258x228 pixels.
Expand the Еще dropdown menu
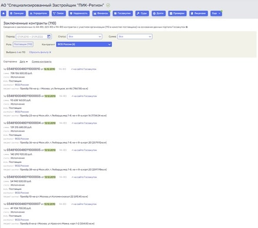pyautogui.click(x=216, y=13)
